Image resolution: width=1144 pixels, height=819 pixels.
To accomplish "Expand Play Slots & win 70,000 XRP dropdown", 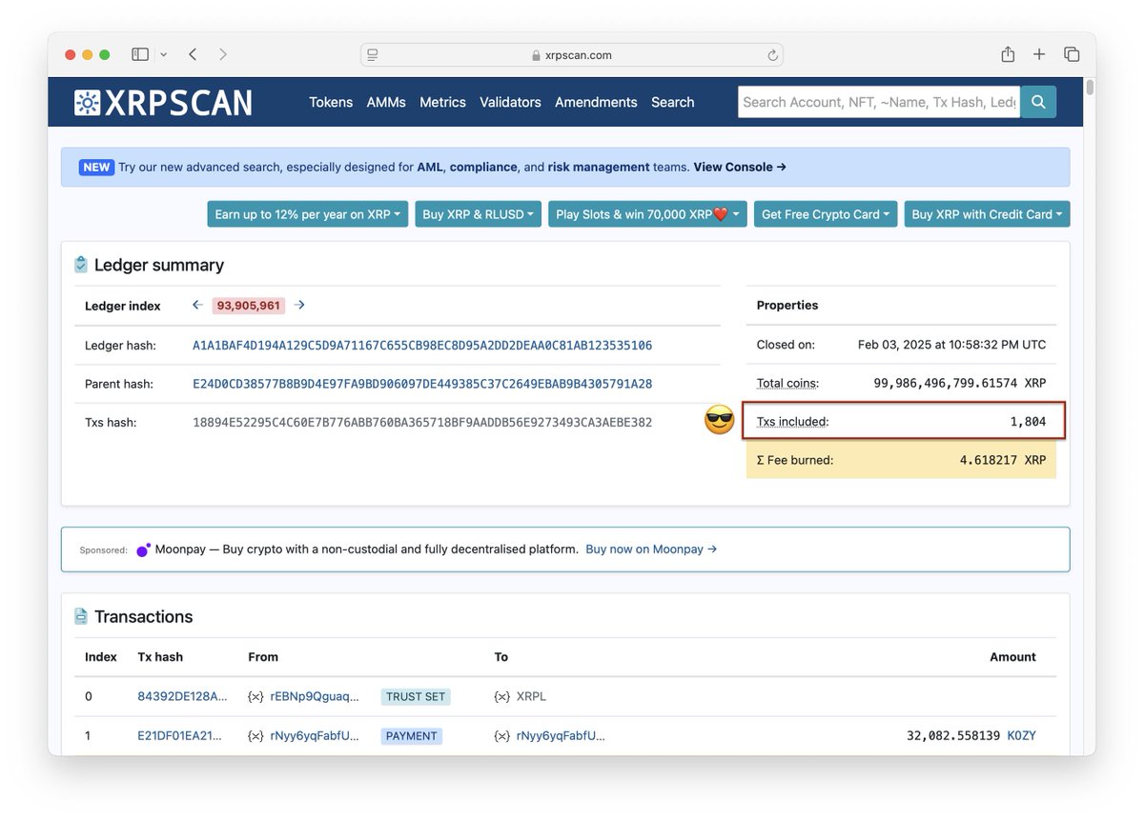I will pyautogui.click(x=647, y=214).
